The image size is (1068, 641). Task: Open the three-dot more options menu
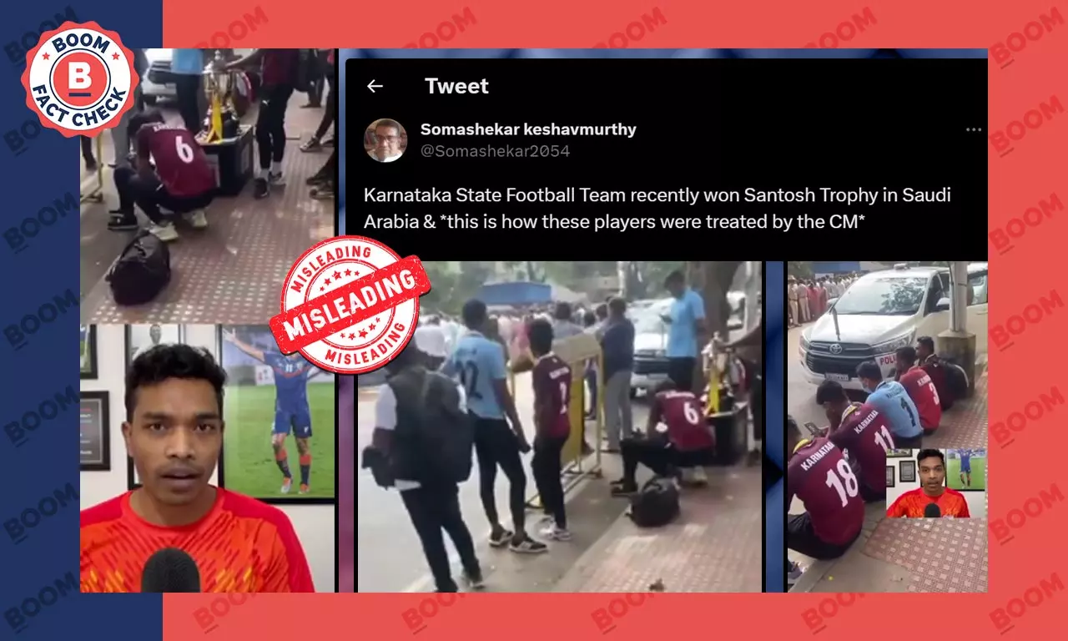973,130
